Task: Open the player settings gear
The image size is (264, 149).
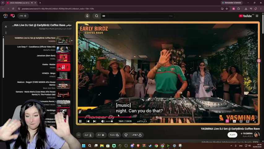Action: [x=241, y=121]
